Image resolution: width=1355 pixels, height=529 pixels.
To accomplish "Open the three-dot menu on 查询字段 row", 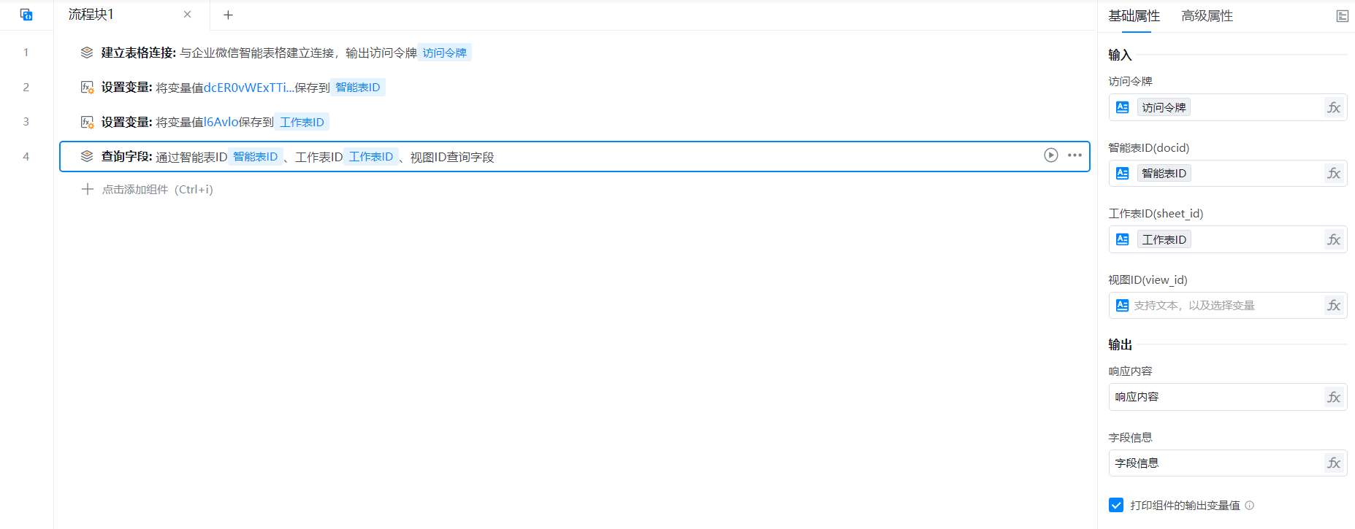I will (x=1075, y=155).
